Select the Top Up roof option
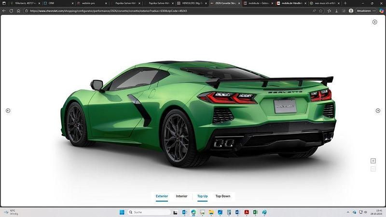Viewport: 386px width, 217px height. [x=202, y=196]
